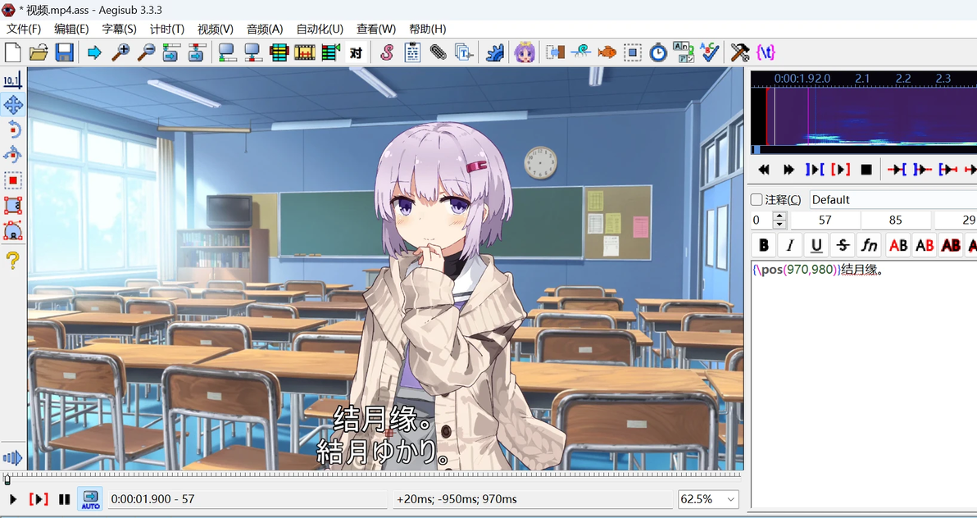977x518 pixels.
Task: Snap subtitle start to video
Action: coord(227,53)
